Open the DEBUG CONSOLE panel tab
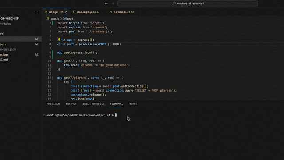284x160 pixels. (93, 104)
